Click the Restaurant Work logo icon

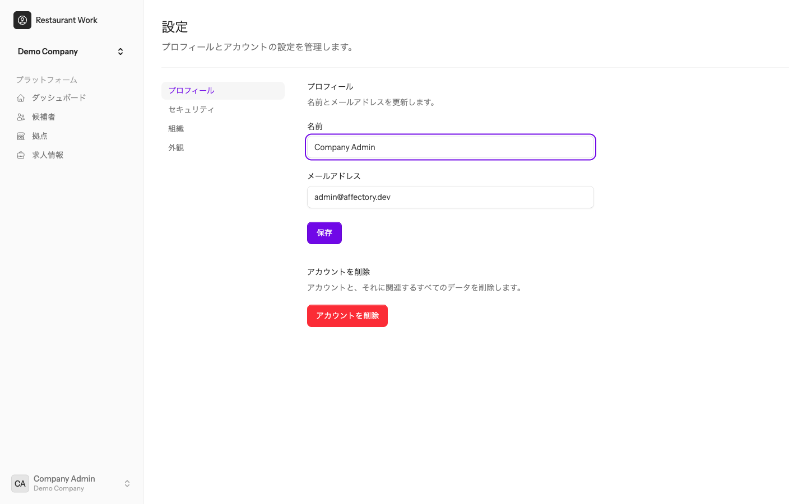[22, 20]
